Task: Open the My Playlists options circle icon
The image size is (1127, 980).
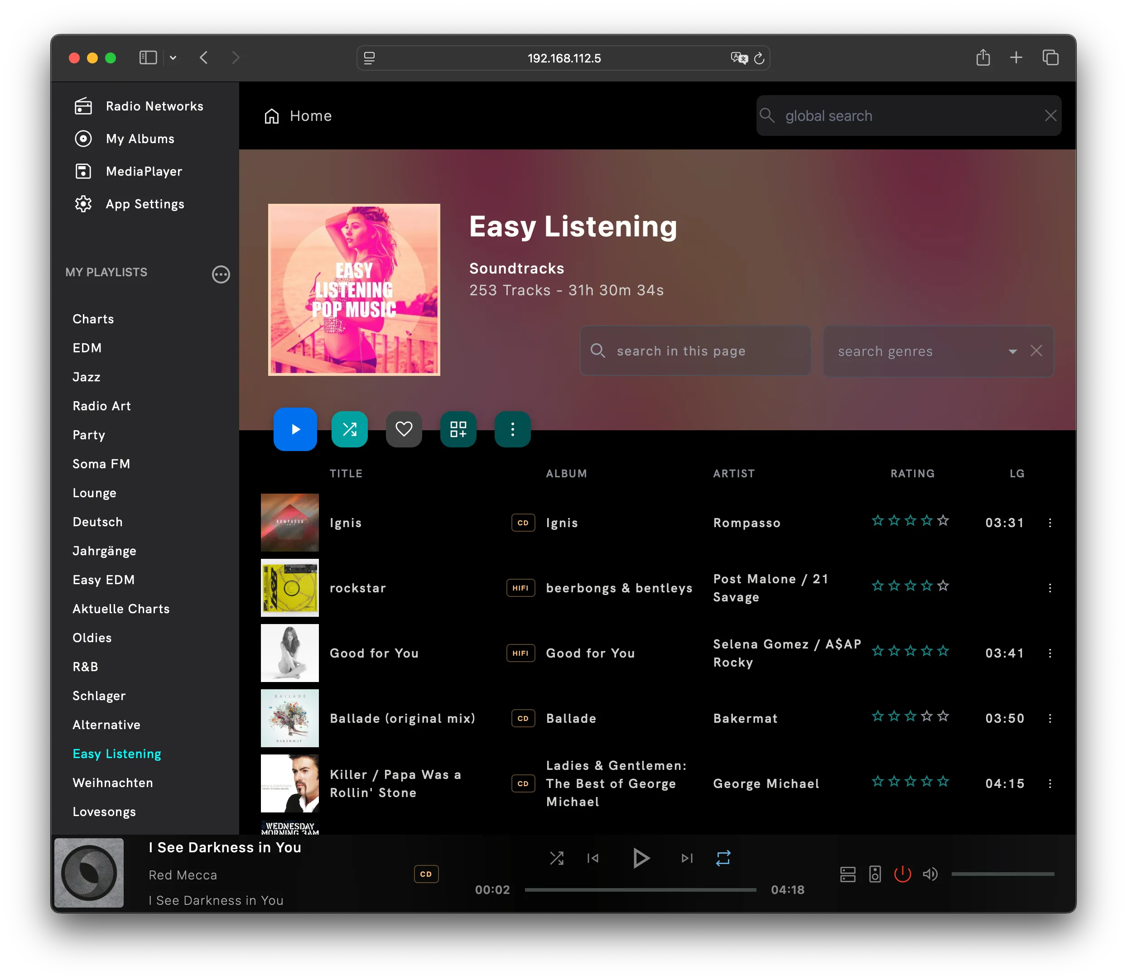Action: [x=221, y=274]
